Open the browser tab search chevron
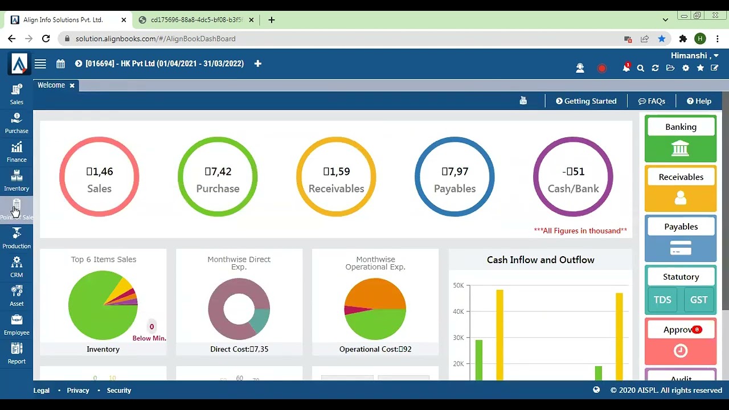729x410 pixels. coord(665,20)
